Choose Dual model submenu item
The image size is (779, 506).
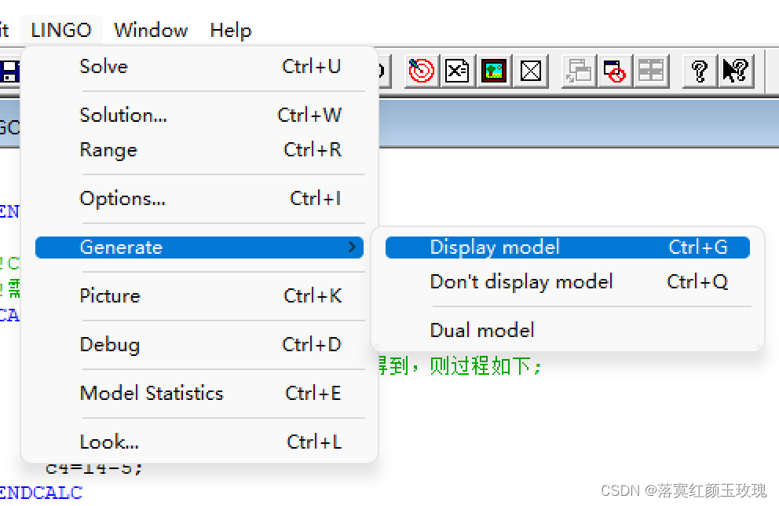click(567, 331)
